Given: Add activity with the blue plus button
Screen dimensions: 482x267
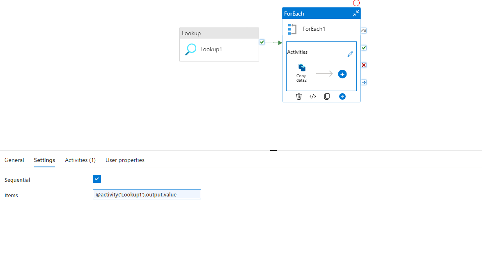Looking at the screenshot, I should (342, 74).
